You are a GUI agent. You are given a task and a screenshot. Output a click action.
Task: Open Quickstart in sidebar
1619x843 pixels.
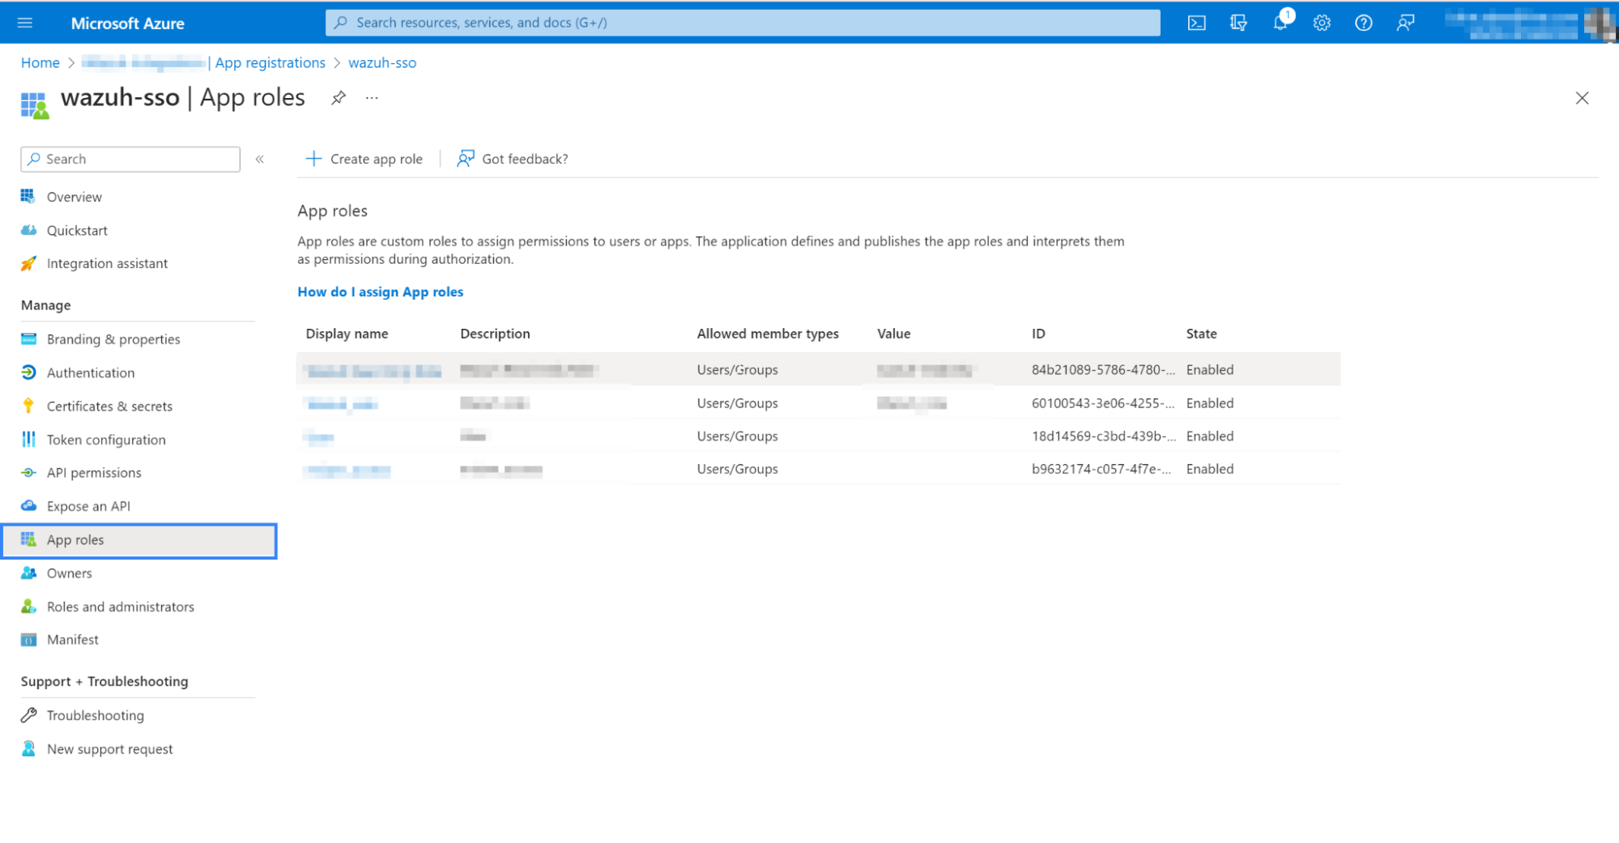click(x=77, y=230)
